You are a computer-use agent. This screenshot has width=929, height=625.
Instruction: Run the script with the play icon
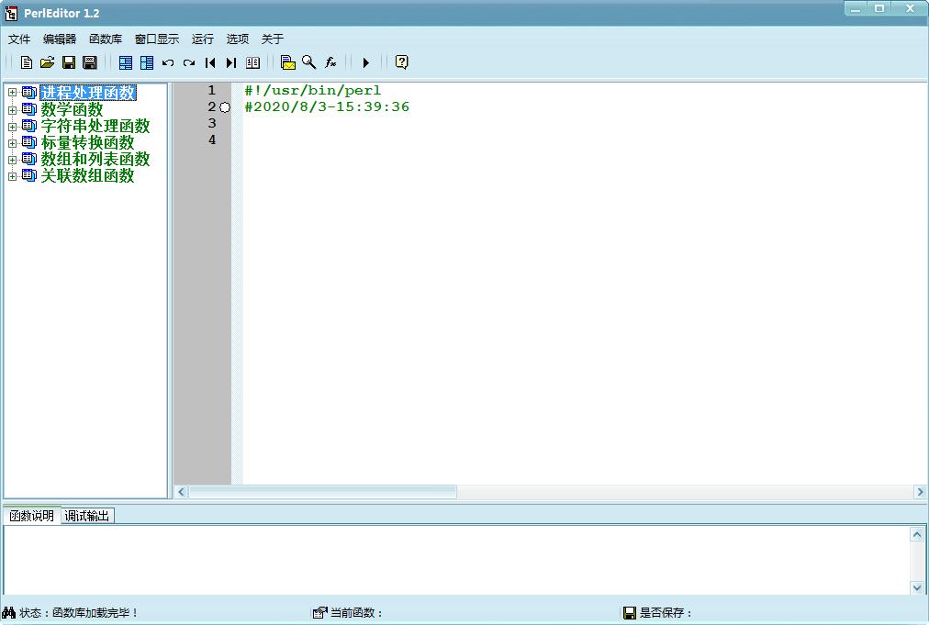365,62
